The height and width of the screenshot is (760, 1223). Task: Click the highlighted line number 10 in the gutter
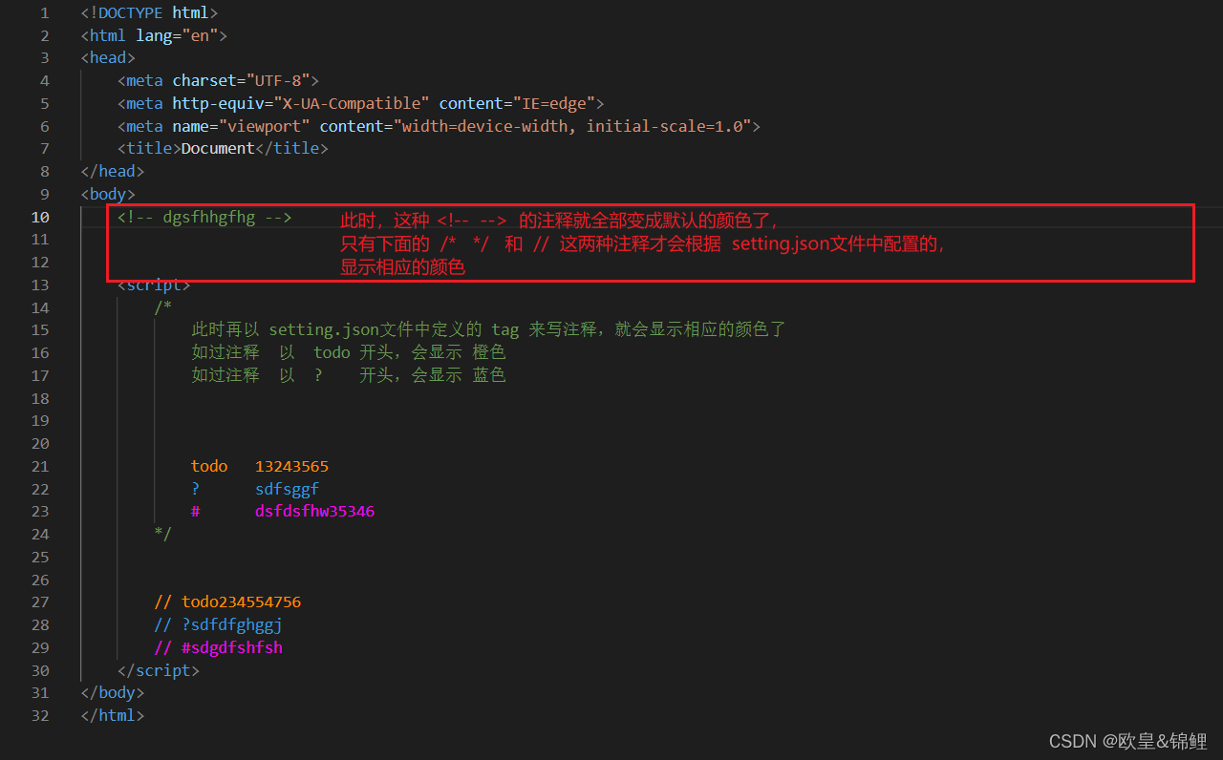(x=40, y=217)
